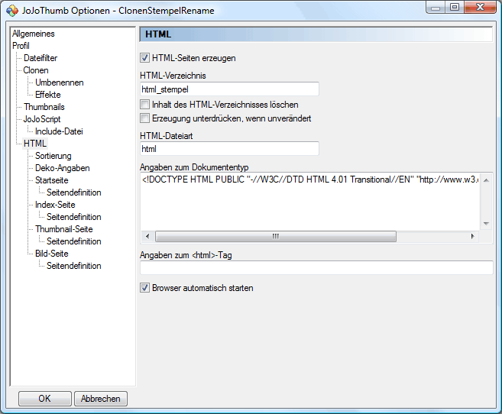Minimize the JoJoThumb Optionen window
The image size is (502, 414).
pos(436,8)
